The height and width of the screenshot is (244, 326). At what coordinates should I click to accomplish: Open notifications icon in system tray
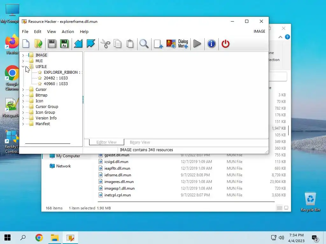point(315,238)
